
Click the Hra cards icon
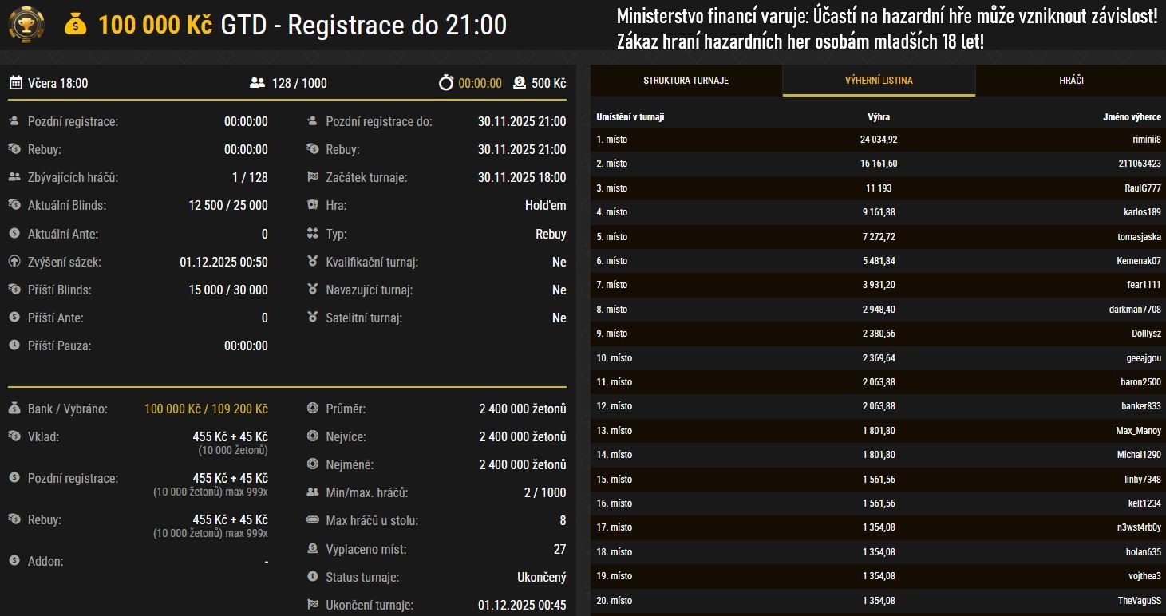(x=313, y=205)
